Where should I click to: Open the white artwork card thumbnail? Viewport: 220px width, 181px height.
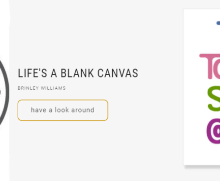[x=202, y=87]
